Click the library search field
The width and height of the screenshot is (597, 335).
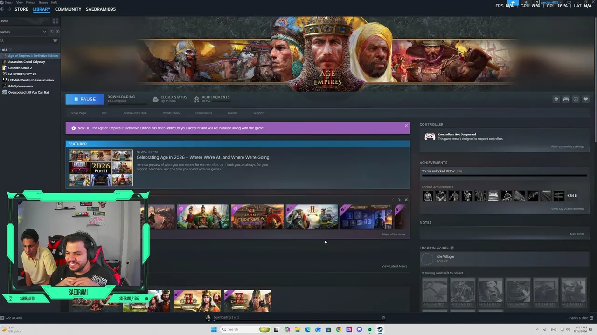tap(26, 40)
